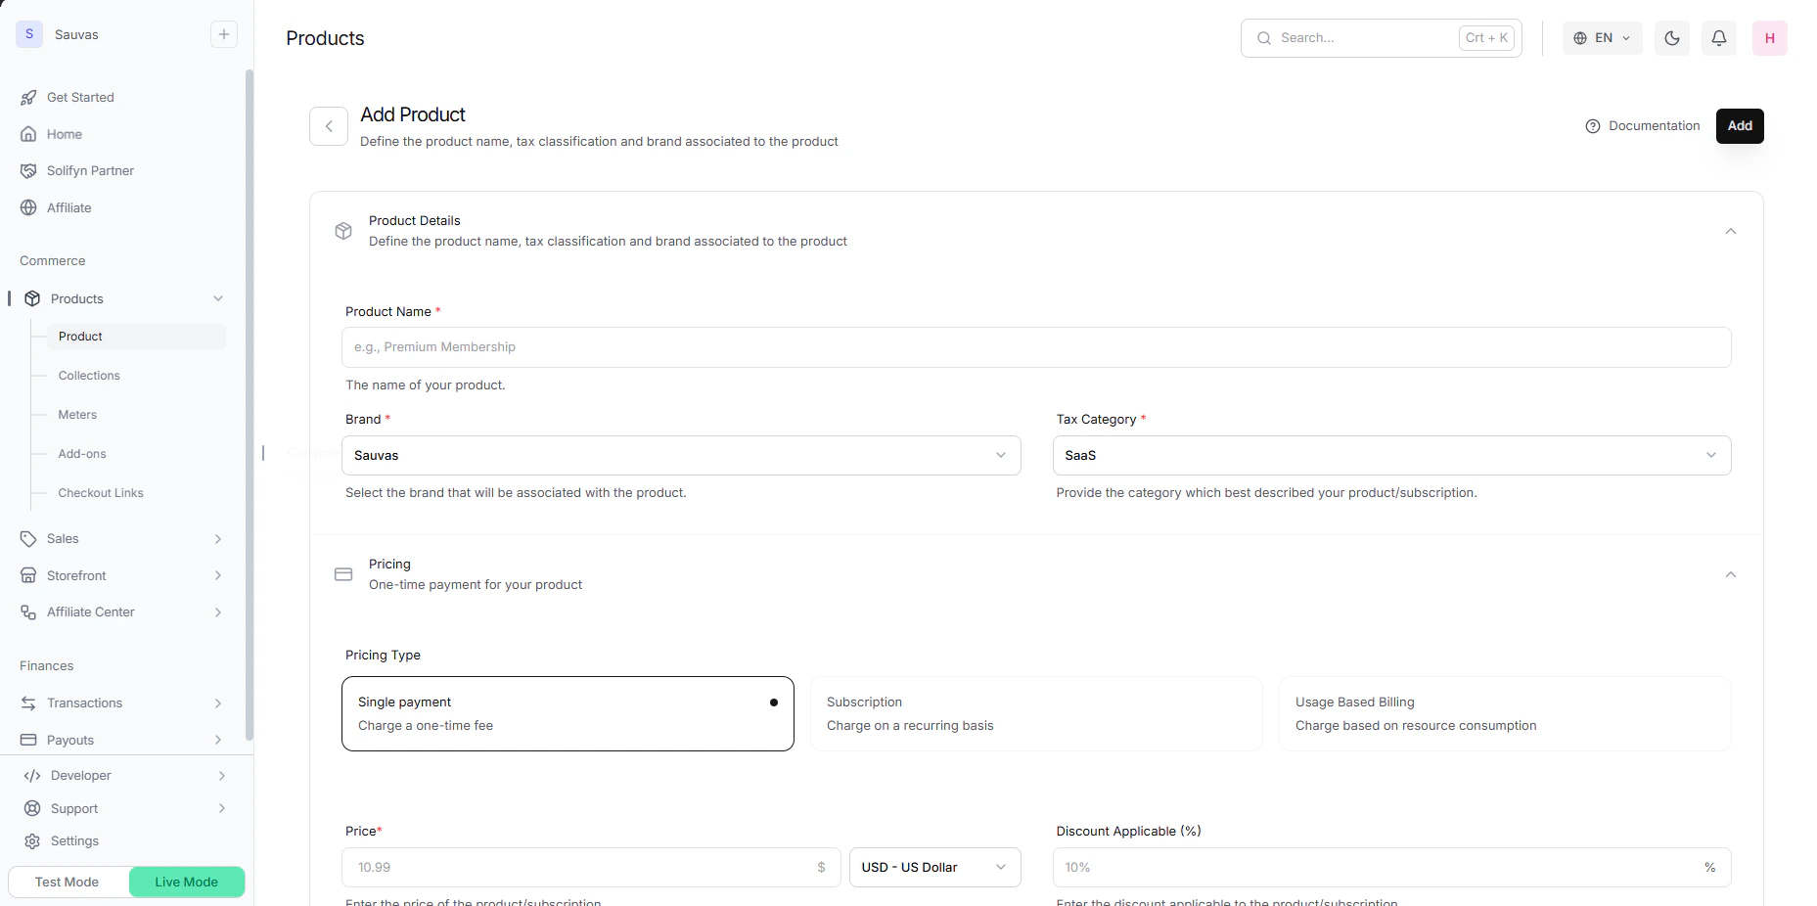The image size is (1817, 906).
Task: Expand the Storefront menu chevron
Action: [218, 575]
